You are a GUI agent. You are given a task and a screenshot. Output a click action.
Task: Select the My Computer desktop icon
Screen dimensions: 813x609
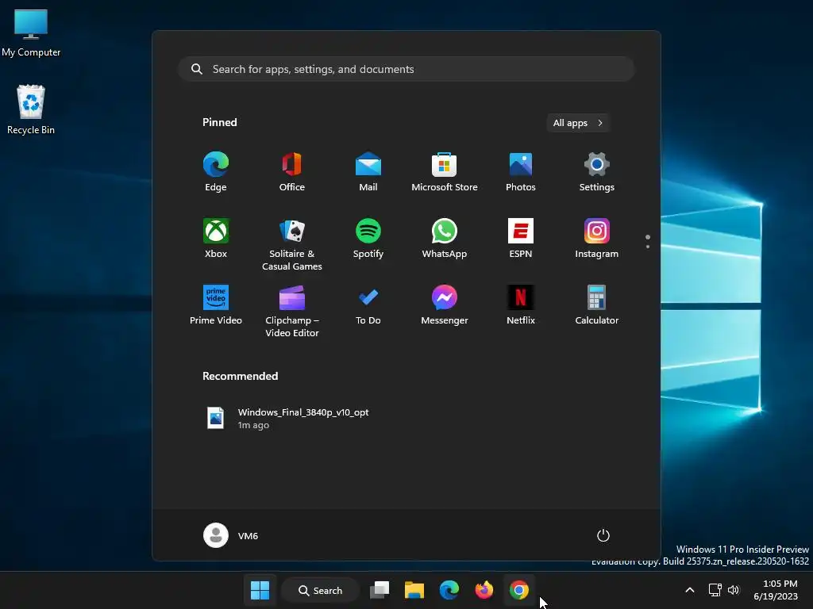coord(31,33)
